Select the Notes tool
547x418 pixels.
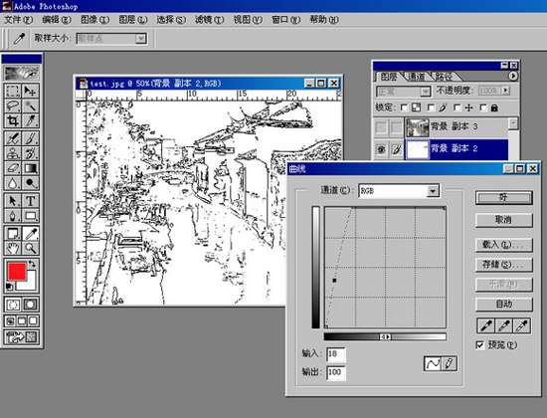(13, 233)
